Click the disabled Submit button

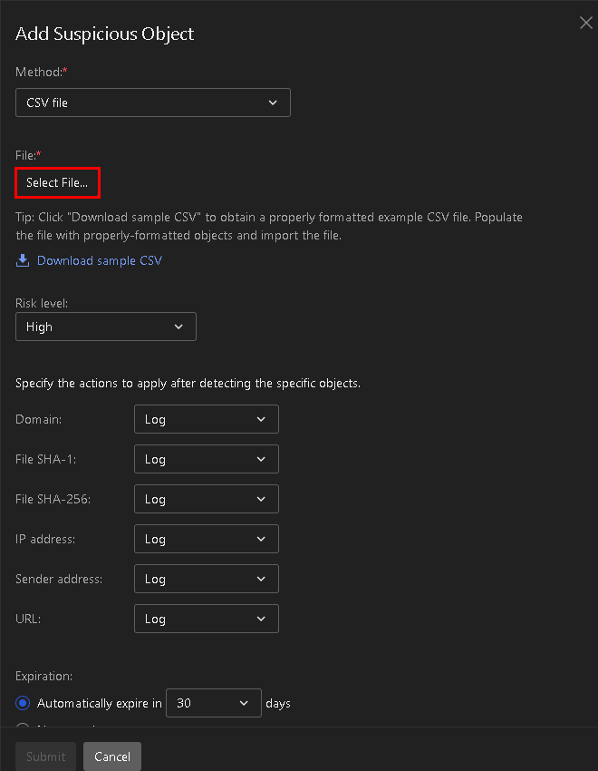point(45,756)
